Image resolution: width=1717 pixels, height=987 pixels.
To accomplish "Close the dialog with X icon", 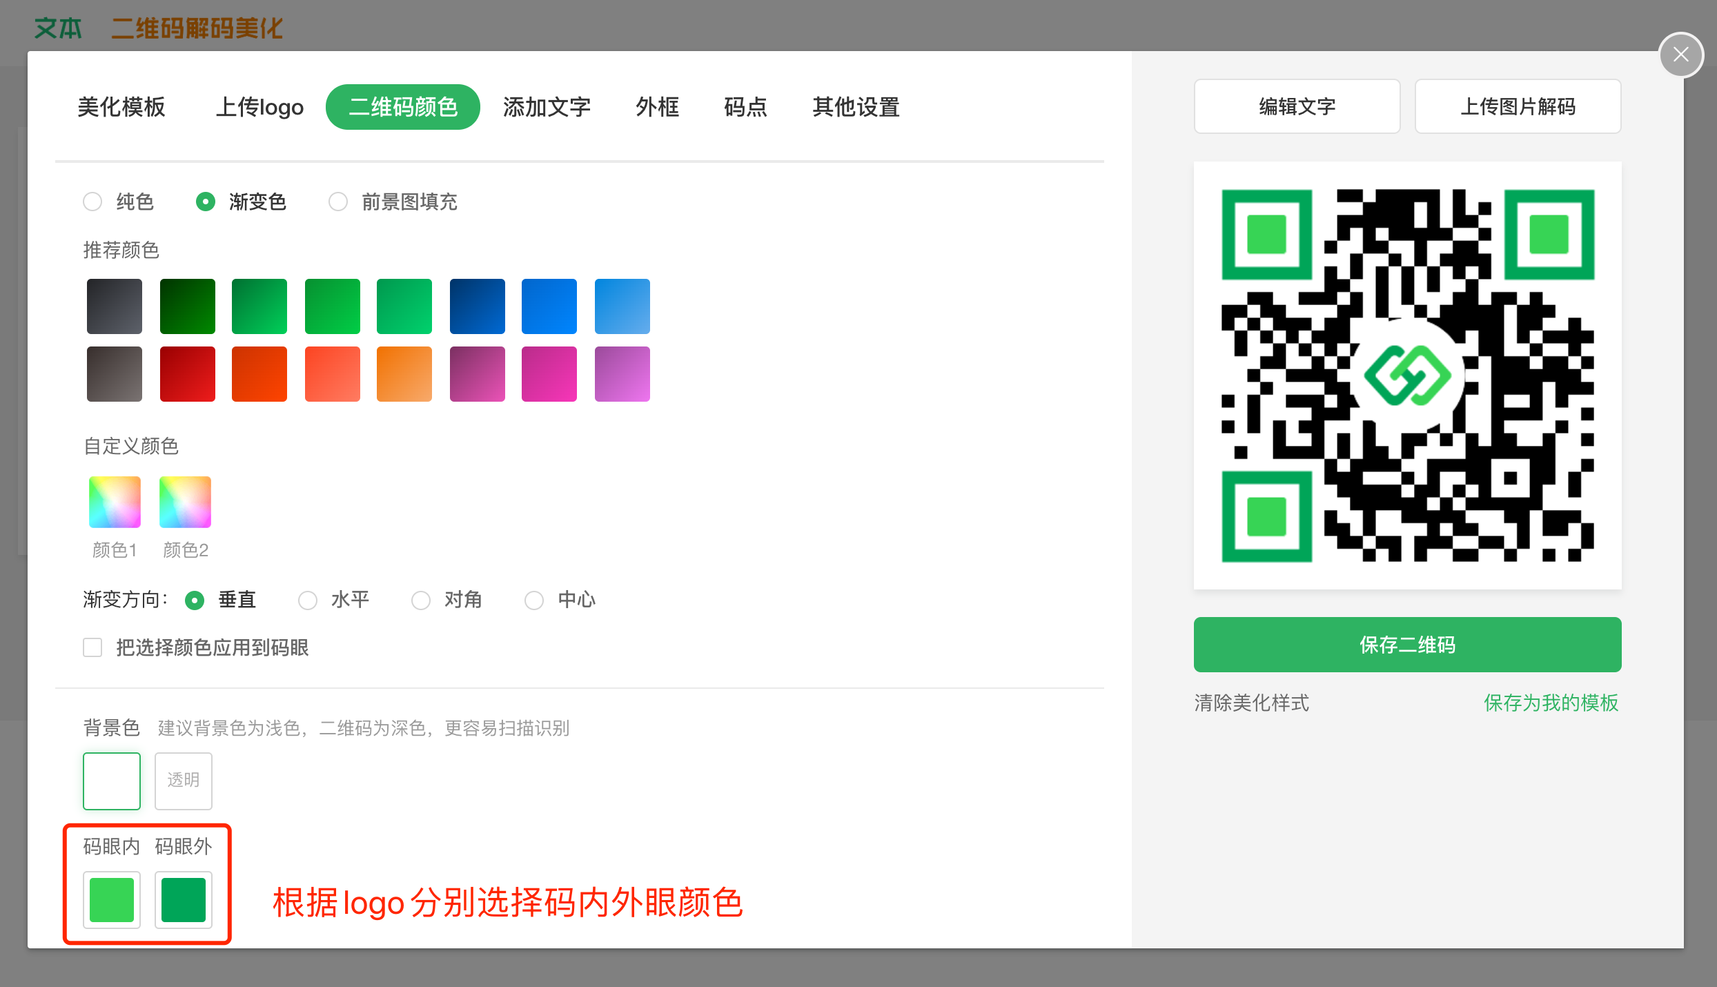I will pyautogui.click(x=1681, y=55).
